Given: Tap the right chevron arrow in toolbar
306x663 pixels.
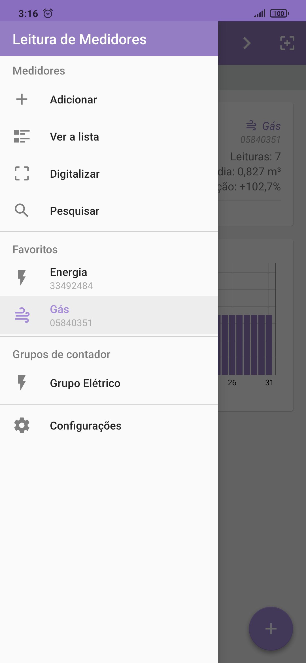Looking at the screenshot, I should tap(247, 43).
